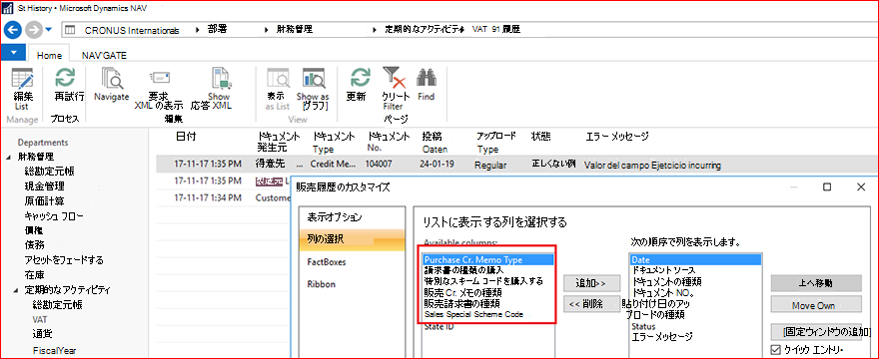Image resolution: width=879 pixels, height=359 pixels.
Task: Select 特別なスキーム コードを購入する available column
Action: pyautogui.click(x=483, y=281)
